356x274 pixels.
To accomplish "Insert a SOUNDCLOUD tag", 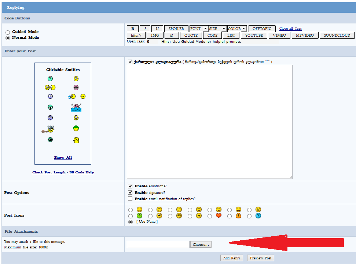I will 337,35.
